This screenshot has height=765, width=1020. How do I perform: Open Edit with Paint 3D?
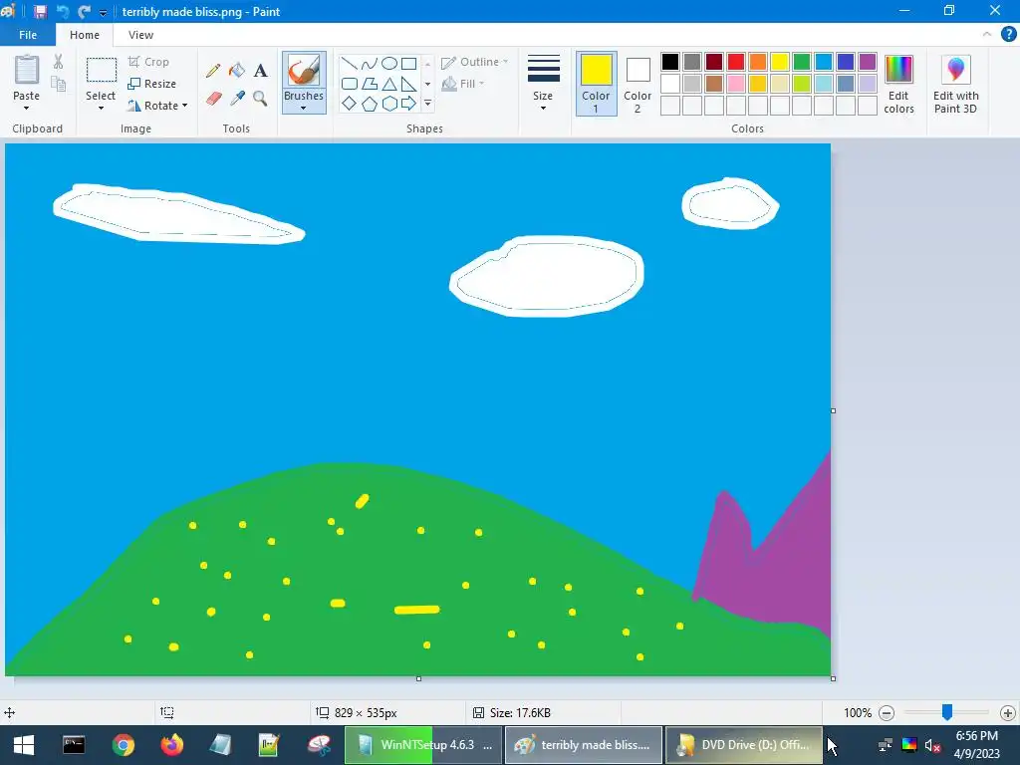point(955,84)
